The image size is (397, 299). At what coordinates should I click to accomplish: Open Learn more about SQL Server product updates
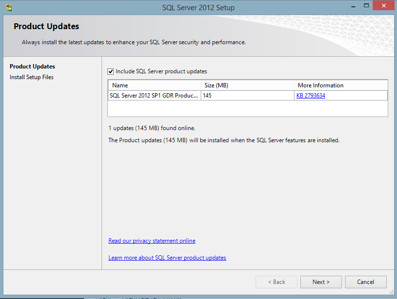tap(167, 258)
